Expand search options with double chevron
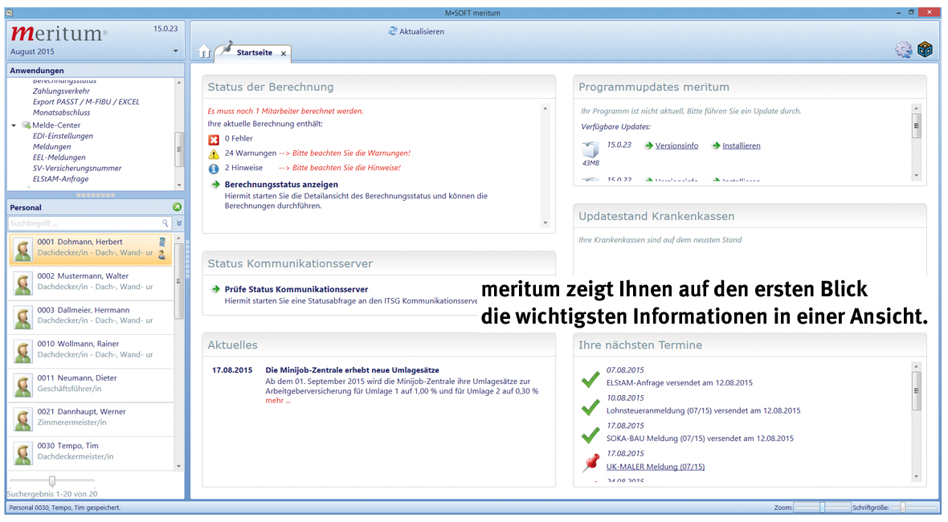 pyautogui.click(x=179, y=223)
